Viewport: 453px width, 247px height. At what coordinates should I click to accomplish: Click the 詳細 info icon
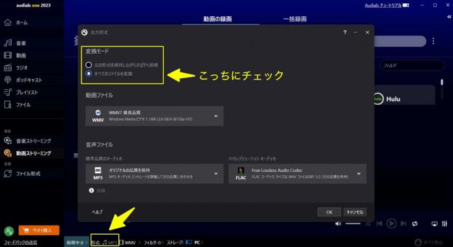pos(92,191)
